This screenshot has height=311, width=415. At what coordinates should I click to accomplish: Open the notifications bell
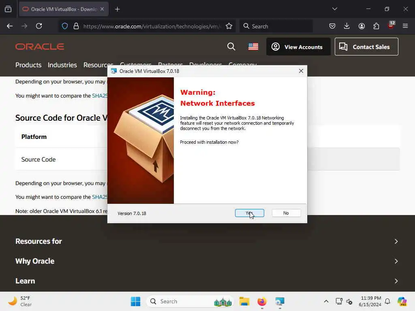pyautogui.click(x=387, y=301)
